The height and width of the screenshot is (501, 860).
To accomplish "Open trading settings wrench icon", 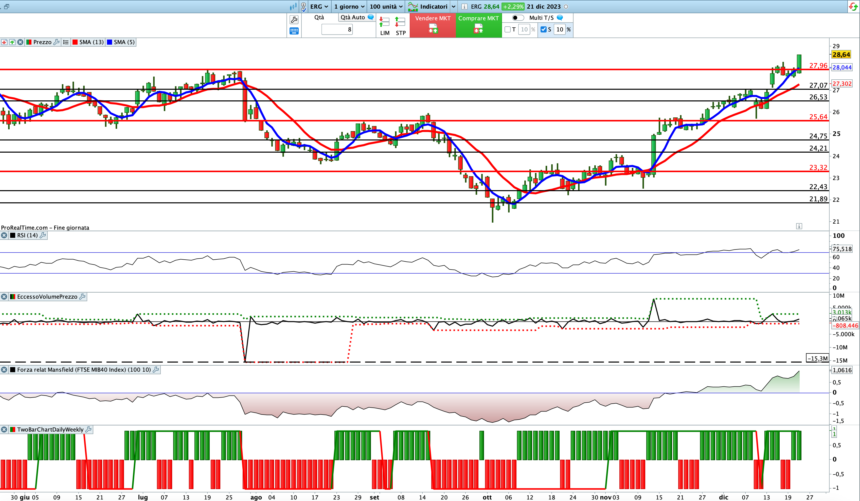I will (294, 20).
